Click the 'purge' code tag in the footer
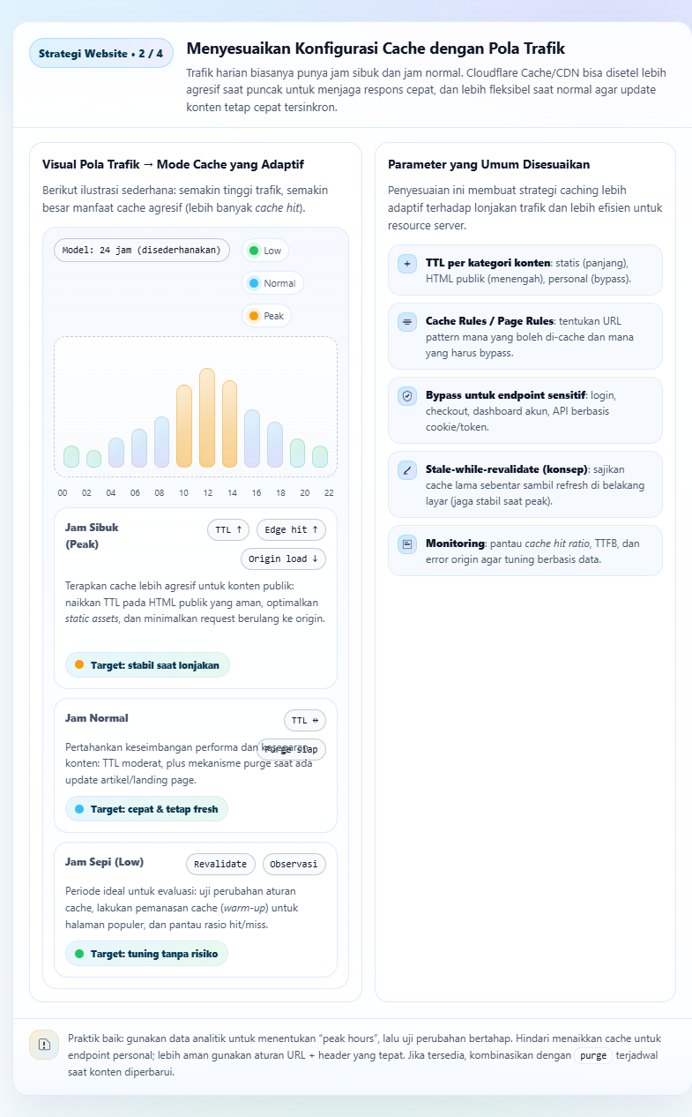This screenshot has width=692, height=1117. [592, 1056]
